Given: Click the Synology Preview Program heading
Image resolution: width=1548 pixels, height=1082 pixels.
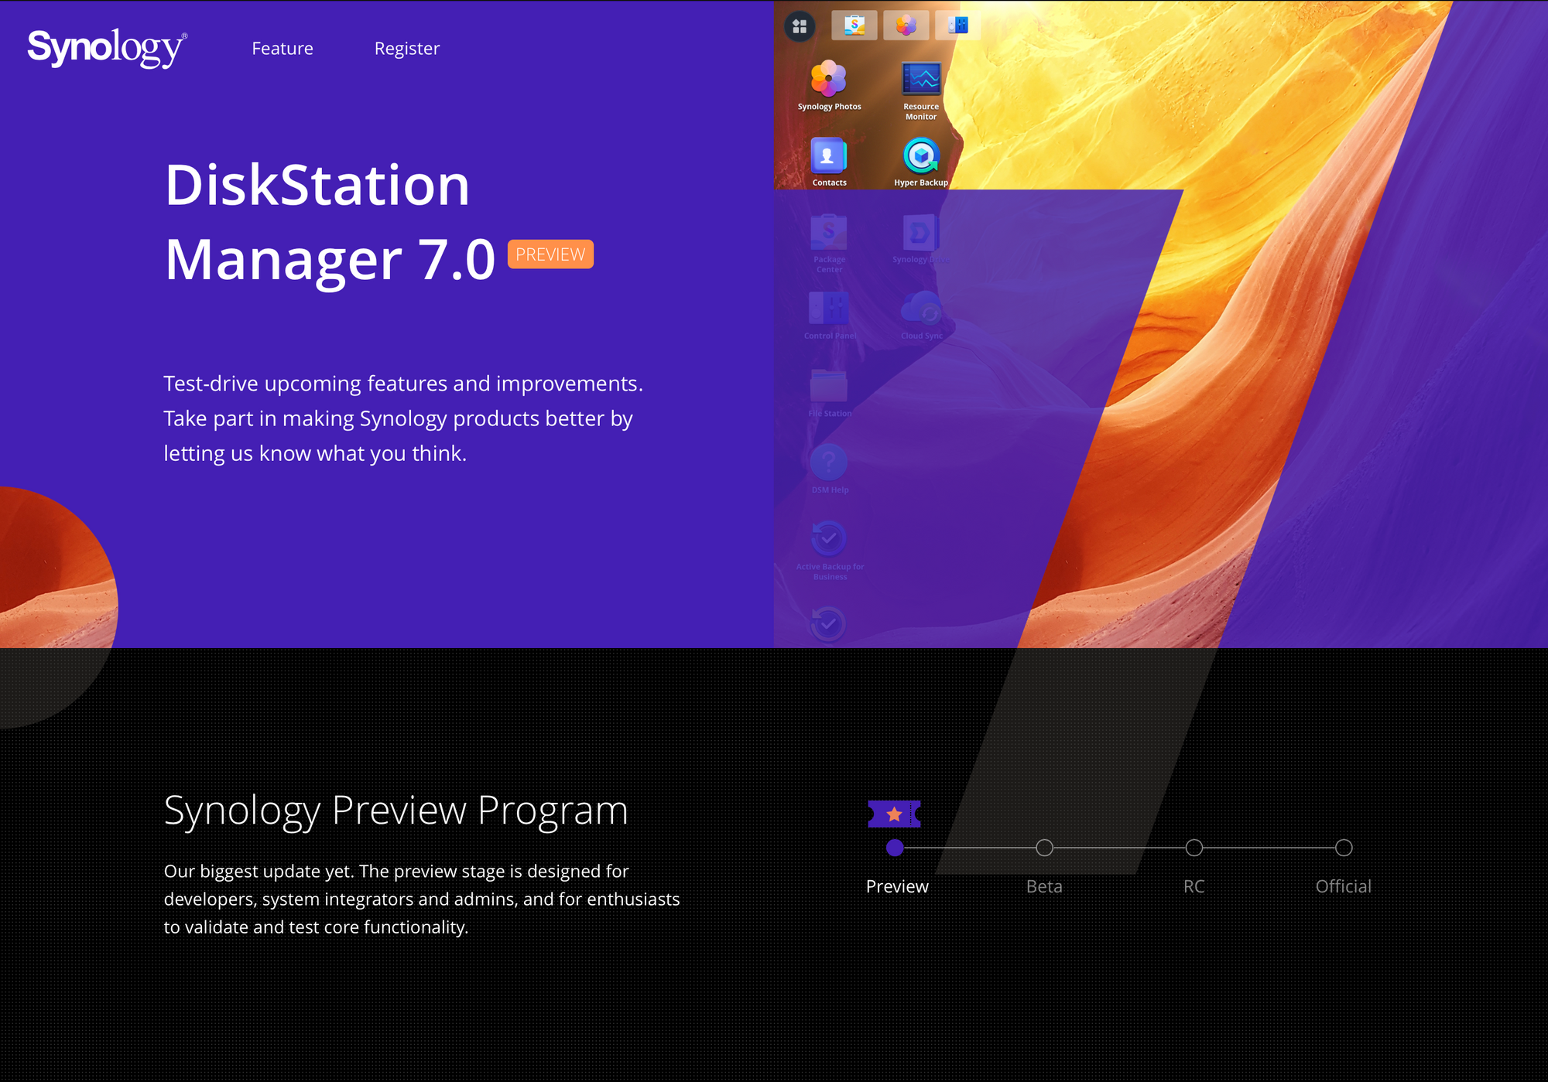Looking at the screenshot, I should (x=396, y=811).
